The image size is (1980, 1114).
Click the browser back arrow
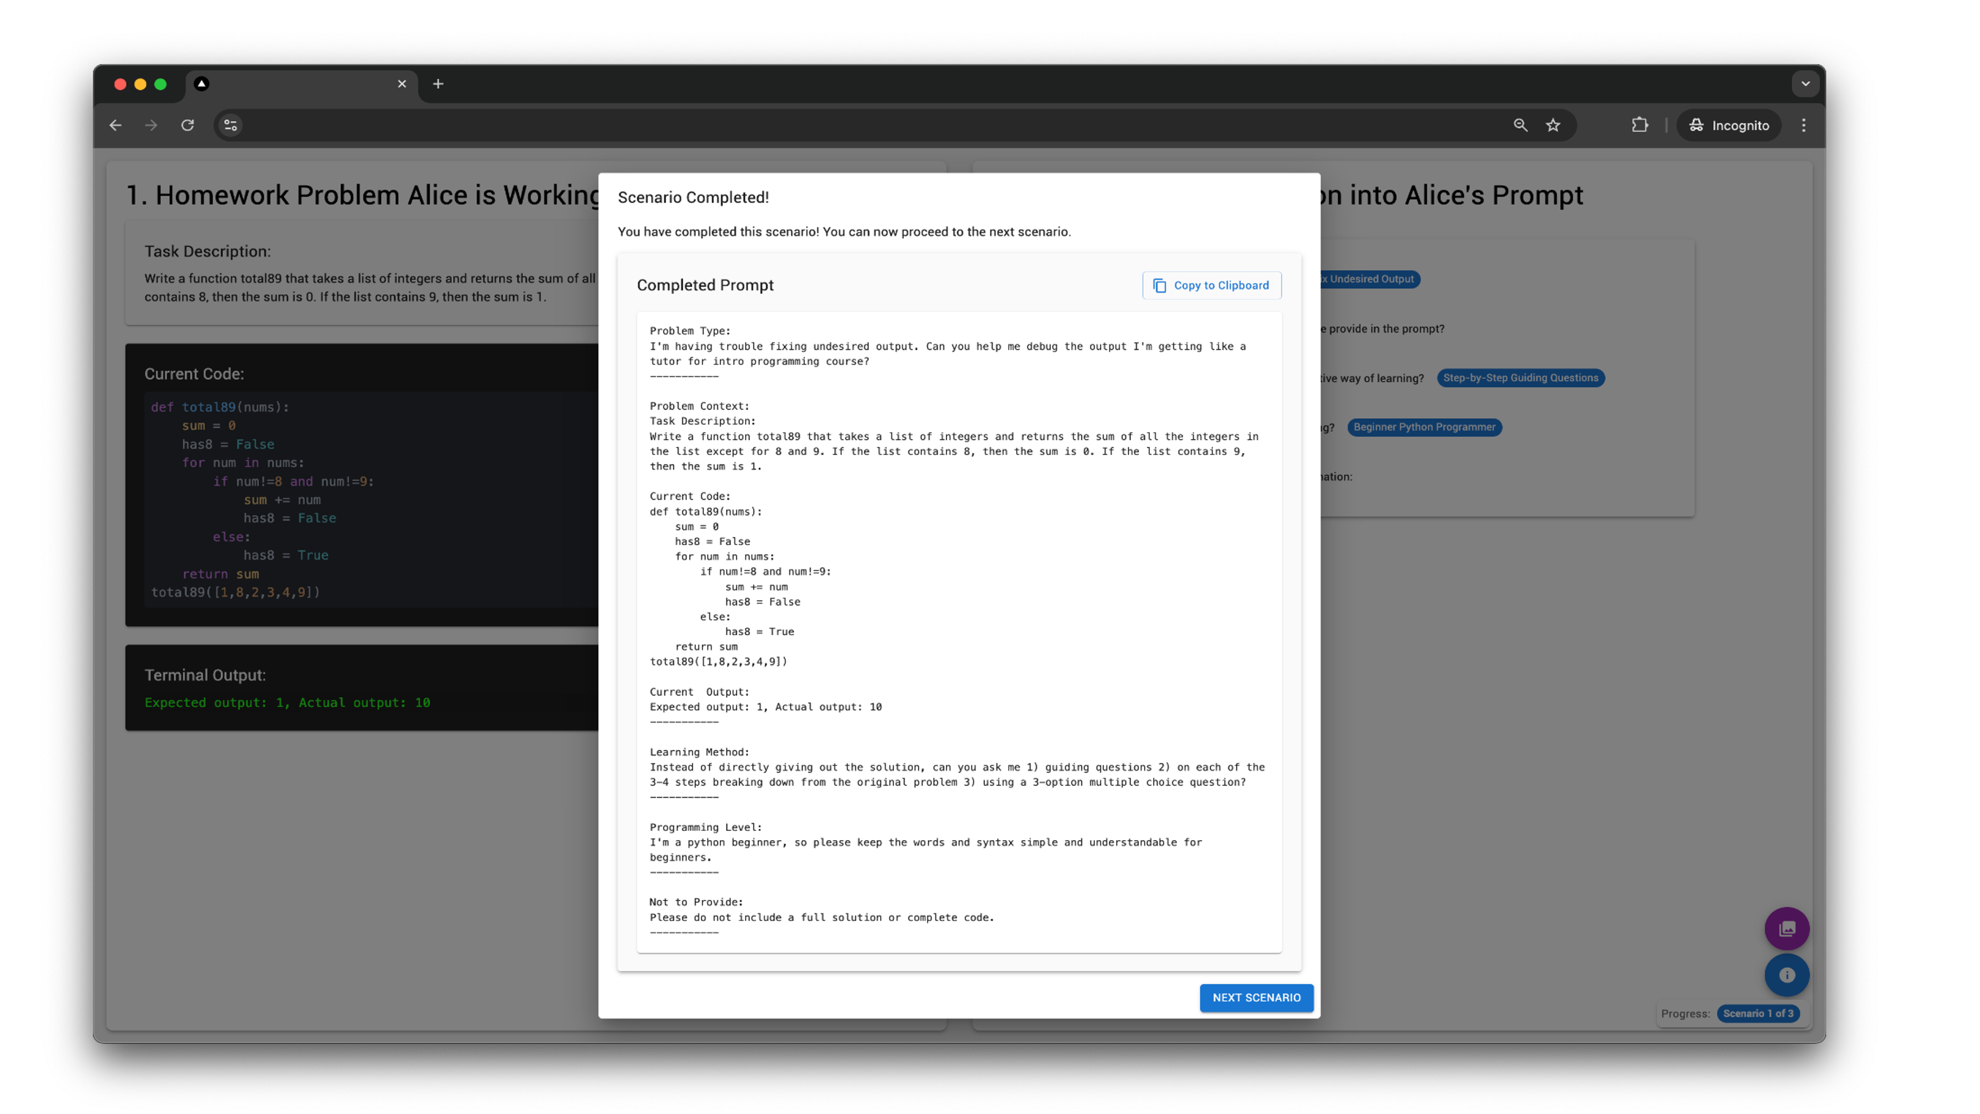pyautogui.click(x=115, y=125)
